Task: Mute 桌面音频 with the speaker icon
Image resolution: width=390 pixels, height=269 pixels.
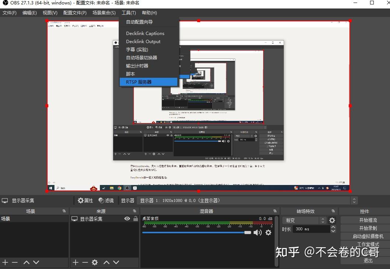Action: [258, 232]
